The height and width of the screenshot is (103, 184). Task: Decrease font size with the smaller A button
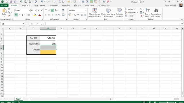pyautogui.click(x=41, y=10)
